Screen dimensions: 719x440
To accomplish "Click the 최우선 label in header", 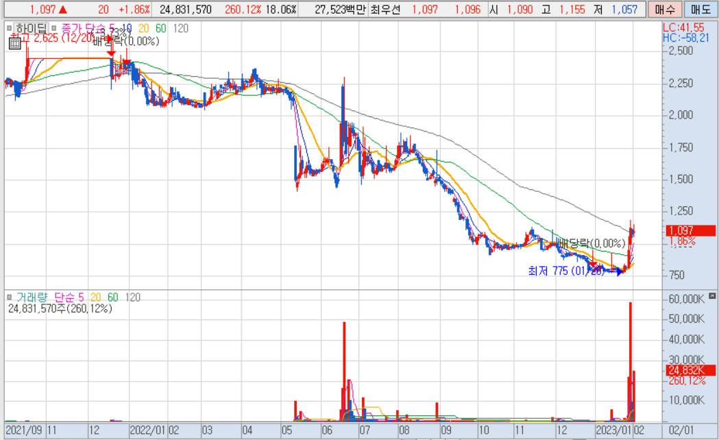I will point(385,9).
